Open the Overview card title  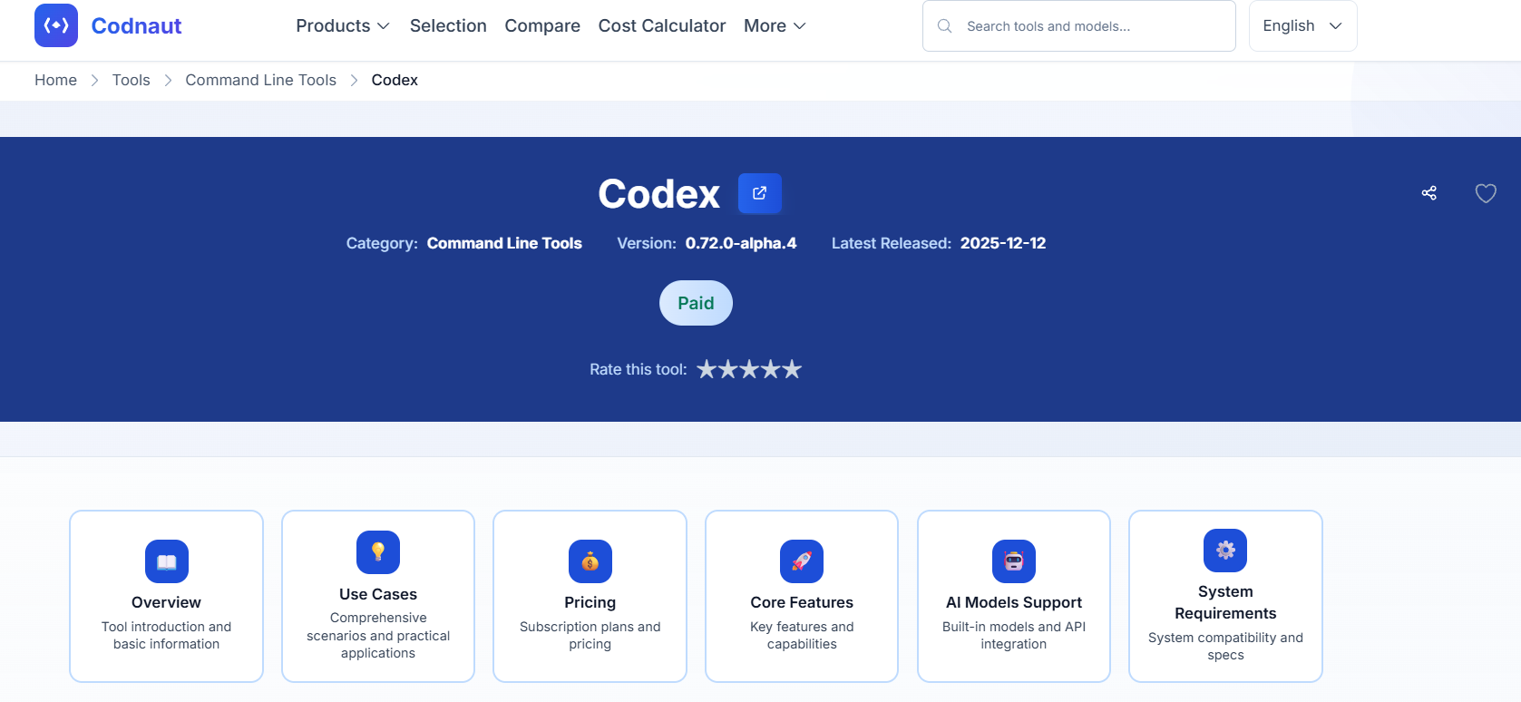(167, 602)
